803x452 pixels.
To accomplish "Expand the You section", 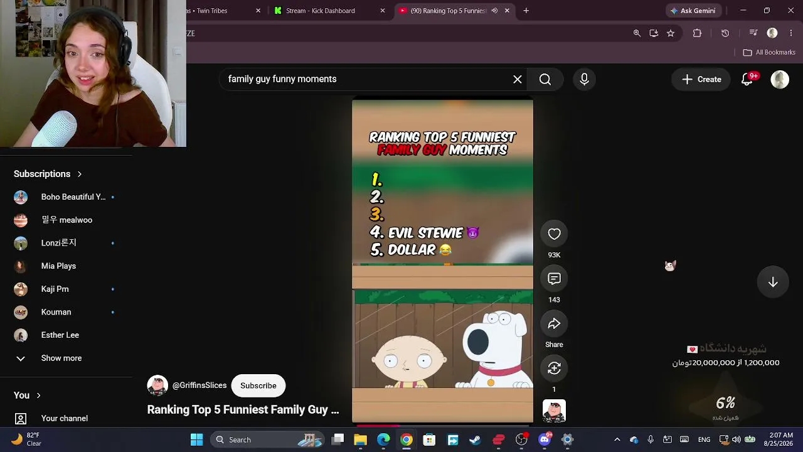I will (x=27, y=395).
